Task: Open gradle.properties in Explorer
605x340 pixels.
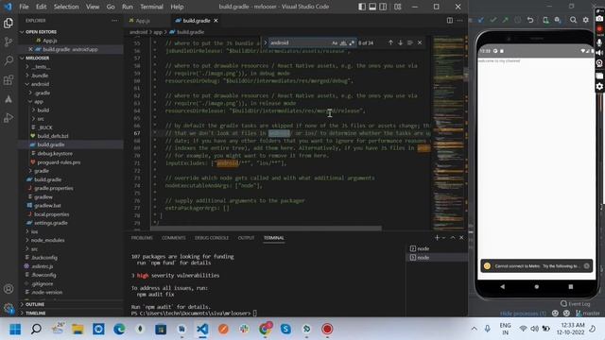Action: coord(53,188)
